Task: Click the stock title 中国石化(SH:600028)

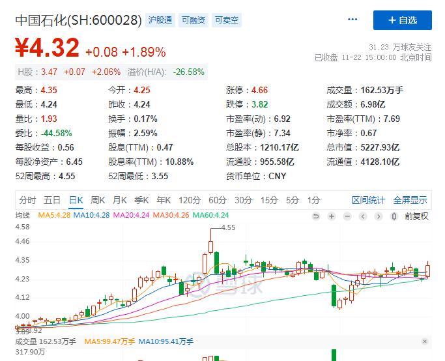Action: (x=78, y=20)
